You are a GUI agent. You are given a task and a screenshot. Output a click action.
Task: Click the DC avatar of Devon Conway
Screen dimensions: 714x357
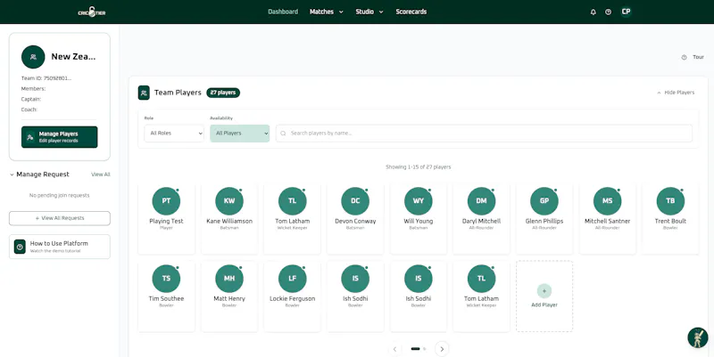[355, 200]
